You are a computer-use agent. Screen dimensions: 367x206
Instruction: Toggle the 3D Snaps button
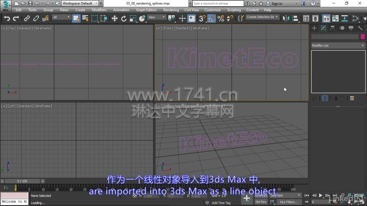click(202, 18)
